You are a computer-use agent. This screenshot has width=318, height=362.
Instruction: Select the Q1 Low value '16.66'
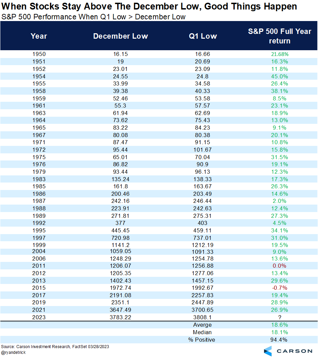pyautogui.click(x=202, y=54)
